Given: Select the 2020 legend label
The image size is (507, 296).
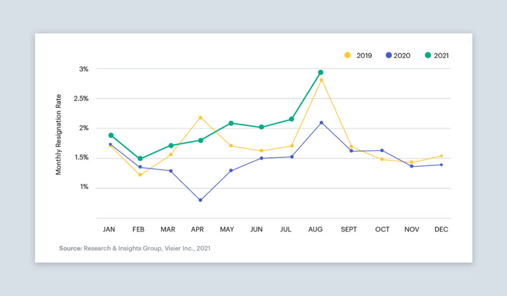Looking at the screenshot, I should pyautogui.click(x=402, y=56).
